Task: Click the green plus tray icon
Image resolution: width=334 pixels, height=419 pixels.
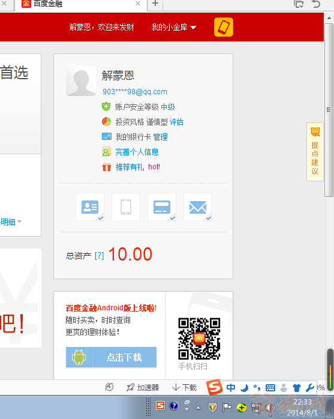Action: [x=242, y=408]
